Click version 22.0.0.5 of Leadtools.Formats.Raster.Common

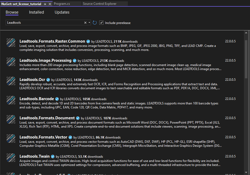[x=230, y=41]
